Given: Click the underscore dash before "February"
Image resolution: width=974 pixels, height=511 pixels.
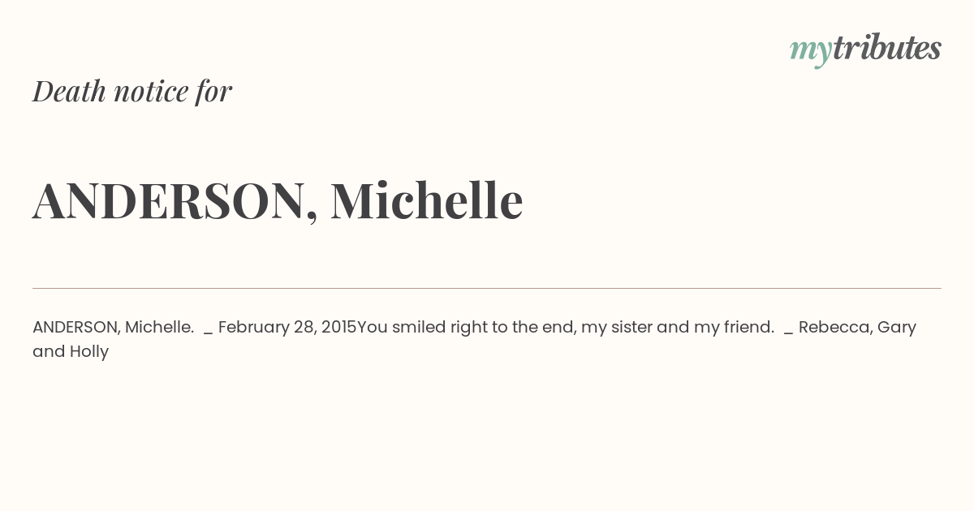Looking at the screenshot, I should coord(209,333).
